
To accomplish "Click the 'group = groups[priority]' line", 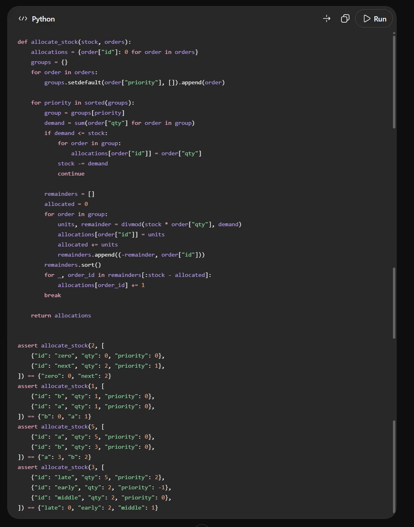I will pyautogui.click(x=84, y=113).
